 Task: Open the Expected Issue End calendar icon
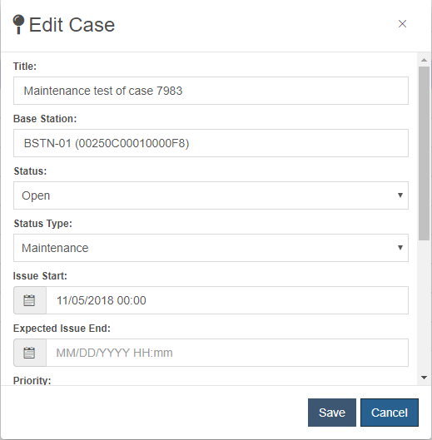coord(30,353)
